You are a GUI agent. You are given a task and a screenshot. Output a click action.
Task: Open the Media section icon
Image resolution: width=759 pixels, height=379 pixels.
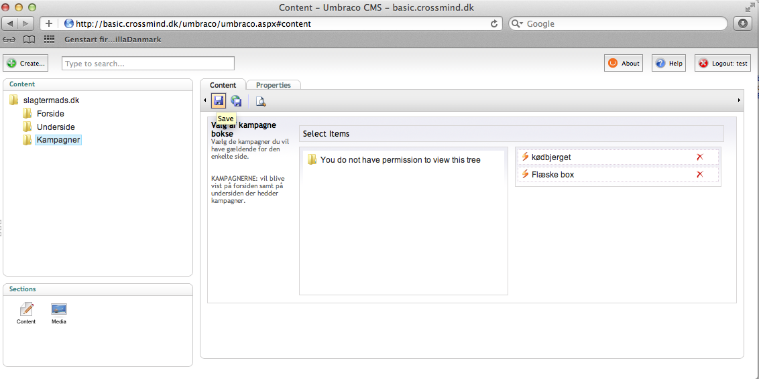(x=59, y=310)
